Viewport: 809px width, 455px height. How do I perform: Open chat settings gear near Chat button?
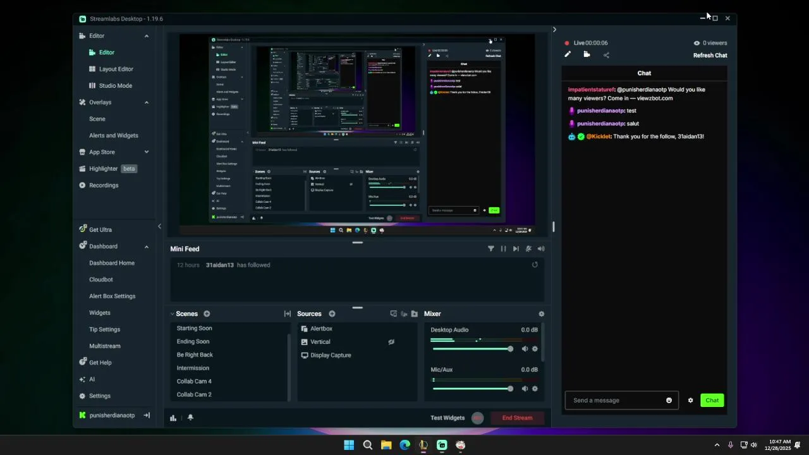(x=690, y=400)
